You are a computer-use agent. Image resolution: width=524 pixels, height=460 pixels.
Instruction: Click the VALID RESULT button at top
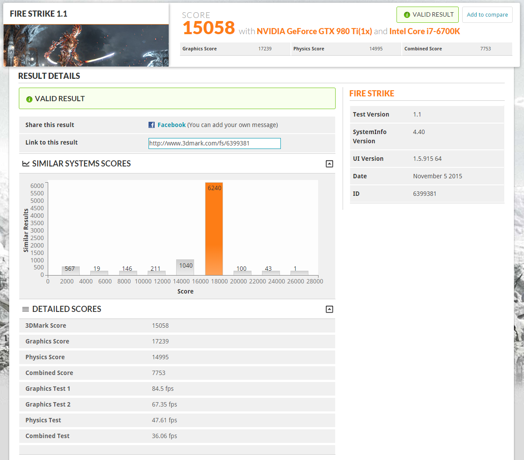click(x=428, y=15)
